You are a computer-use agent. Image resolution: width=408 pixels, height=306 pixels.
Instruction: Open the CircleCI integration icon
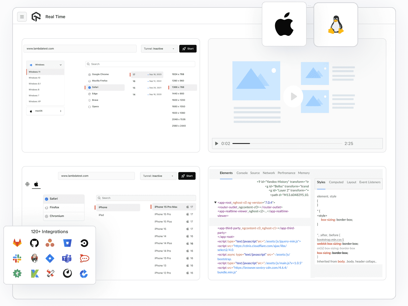tap(84, 243)
